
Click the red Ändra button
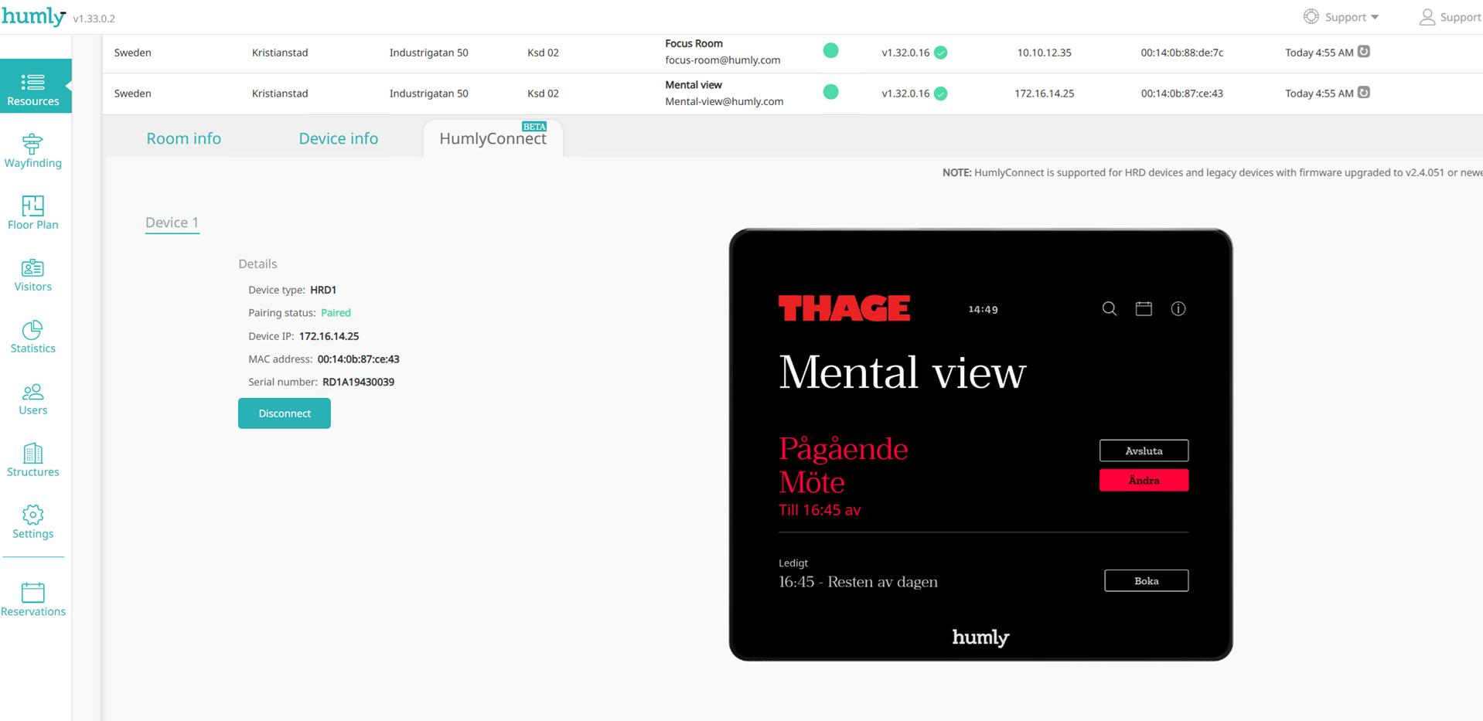pos(1144,480)
